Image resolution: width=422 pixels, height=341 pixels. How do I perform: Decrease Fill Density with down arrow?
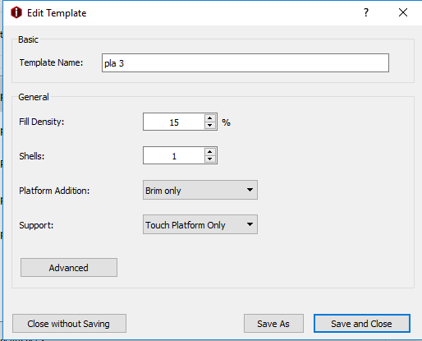pyautogui.click(x=210, y=126)
